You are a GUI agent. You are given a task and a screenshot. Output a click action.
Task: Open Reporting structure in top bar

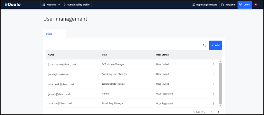205,5
